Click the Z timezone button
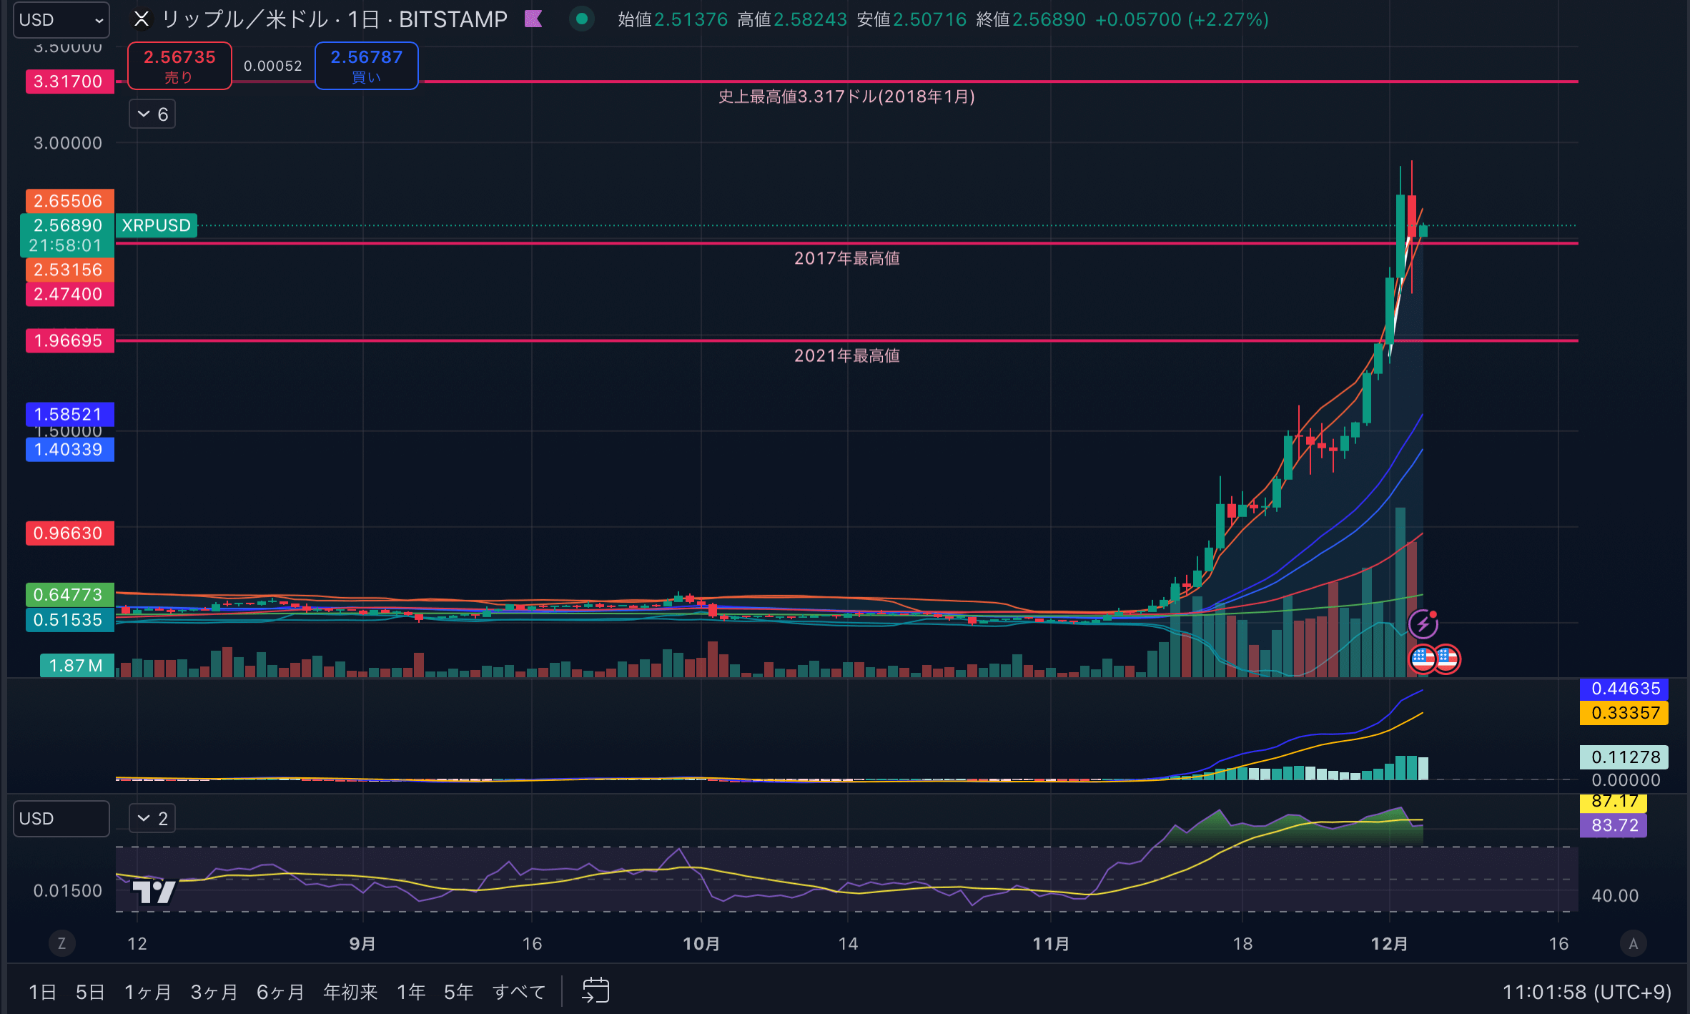 click(x=61, y=943)
